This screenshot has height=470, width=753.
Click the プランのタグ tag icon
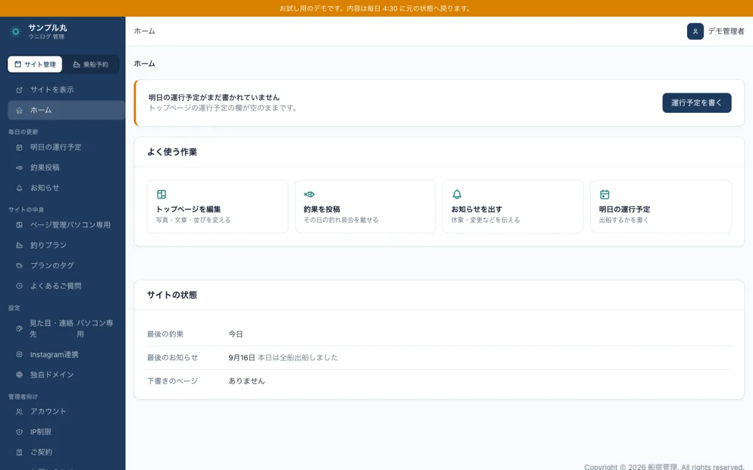[19, 266]
